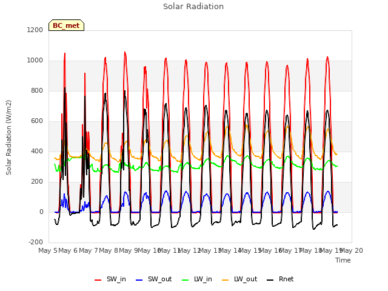Click the Rnet legend entry
Screen dimensions: 388x291
point(280,279)
